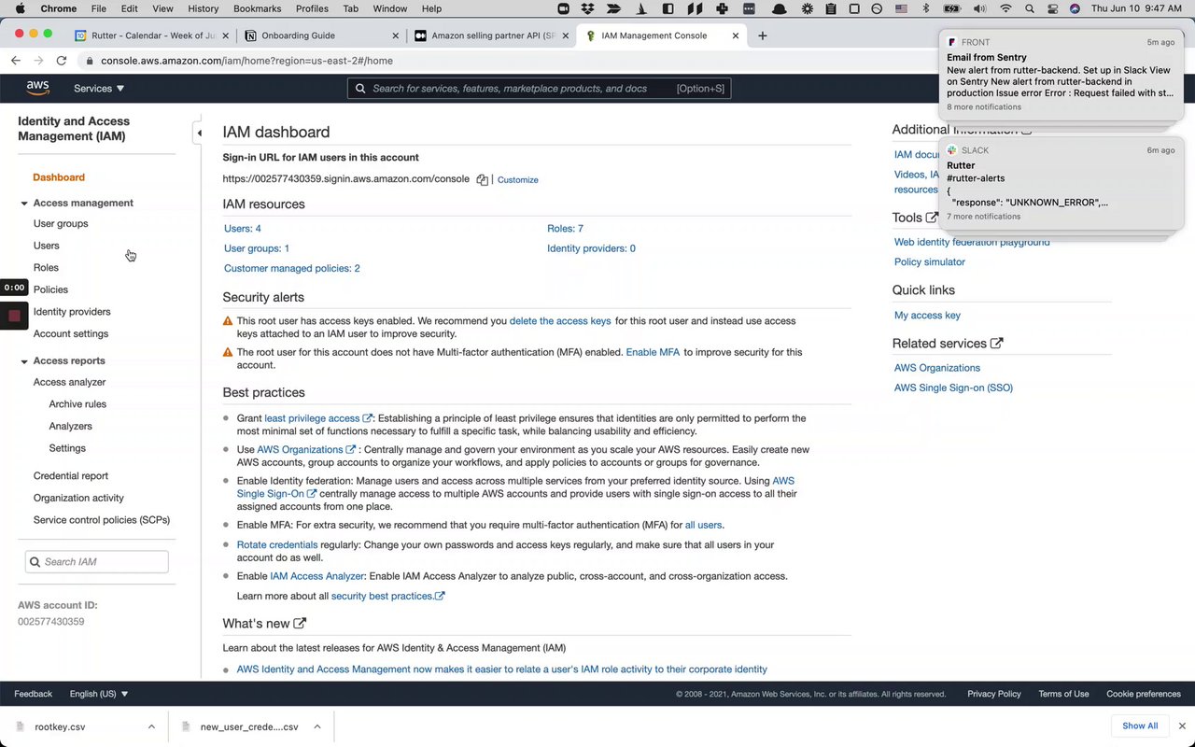Image resolution: width=1195 pixels, height=747 pixels.
Task: Open the Email from Sentry notification
Action: pos(1061,75)
